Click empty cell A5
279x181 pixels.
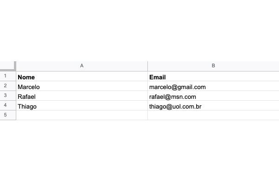tap(82, 115)
